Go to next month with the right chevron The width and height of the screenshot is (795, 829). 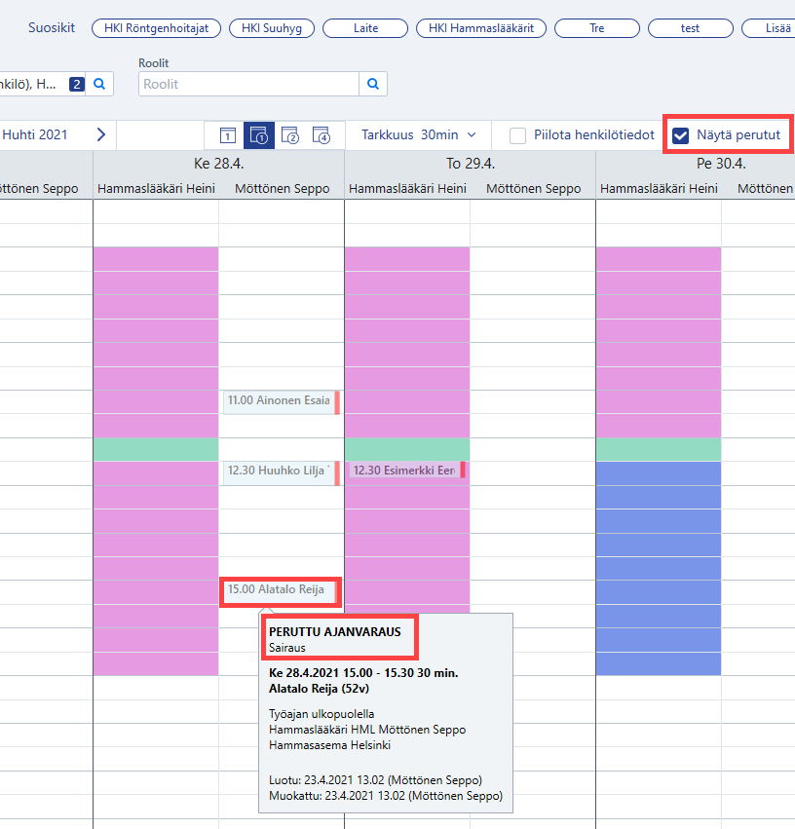point(101,134)
